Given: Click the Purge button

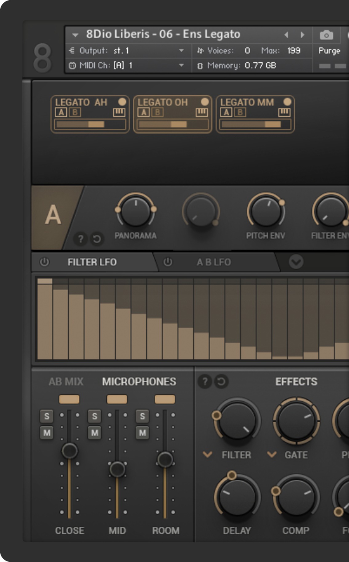Looking at the screenshot, I should click(x=329, y=51).
